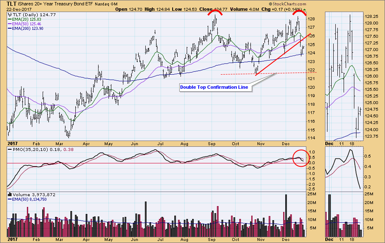Click the Nasdaq GM exchange label
The image size is (385, 243).
coord(106,4)
